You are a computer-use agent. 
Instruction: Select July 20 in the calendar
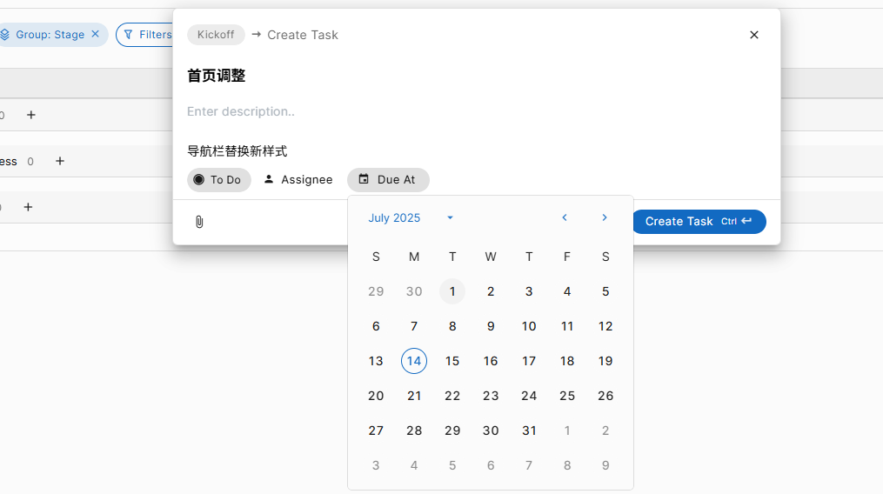coord(376,396)
